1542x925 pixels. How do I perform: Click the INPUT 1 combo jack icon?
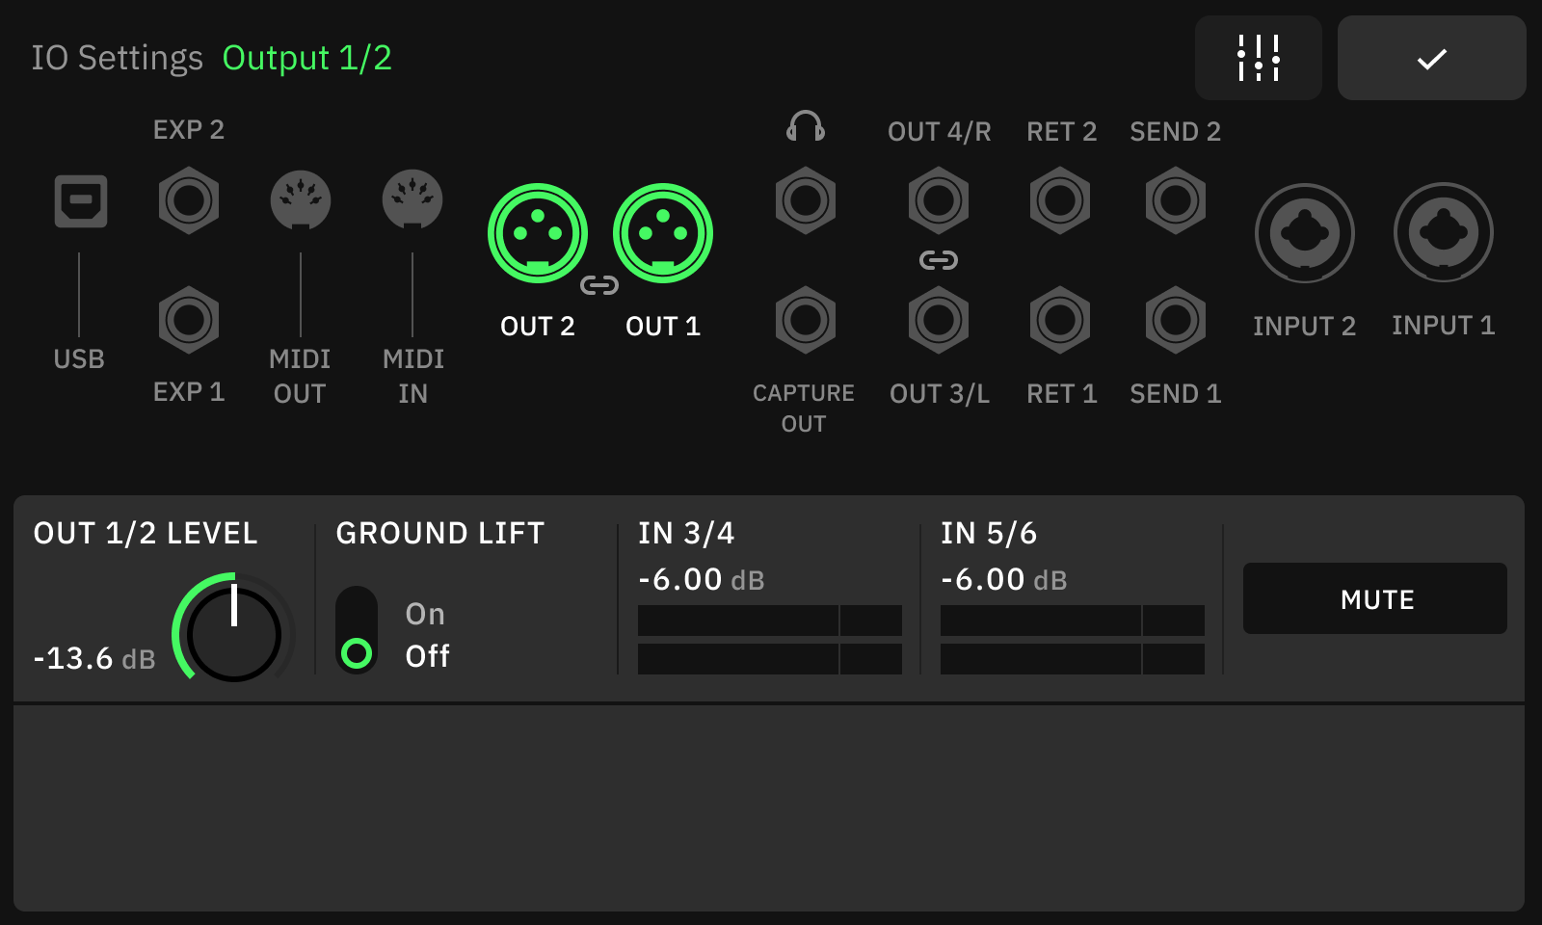(x=1443, y=232)
